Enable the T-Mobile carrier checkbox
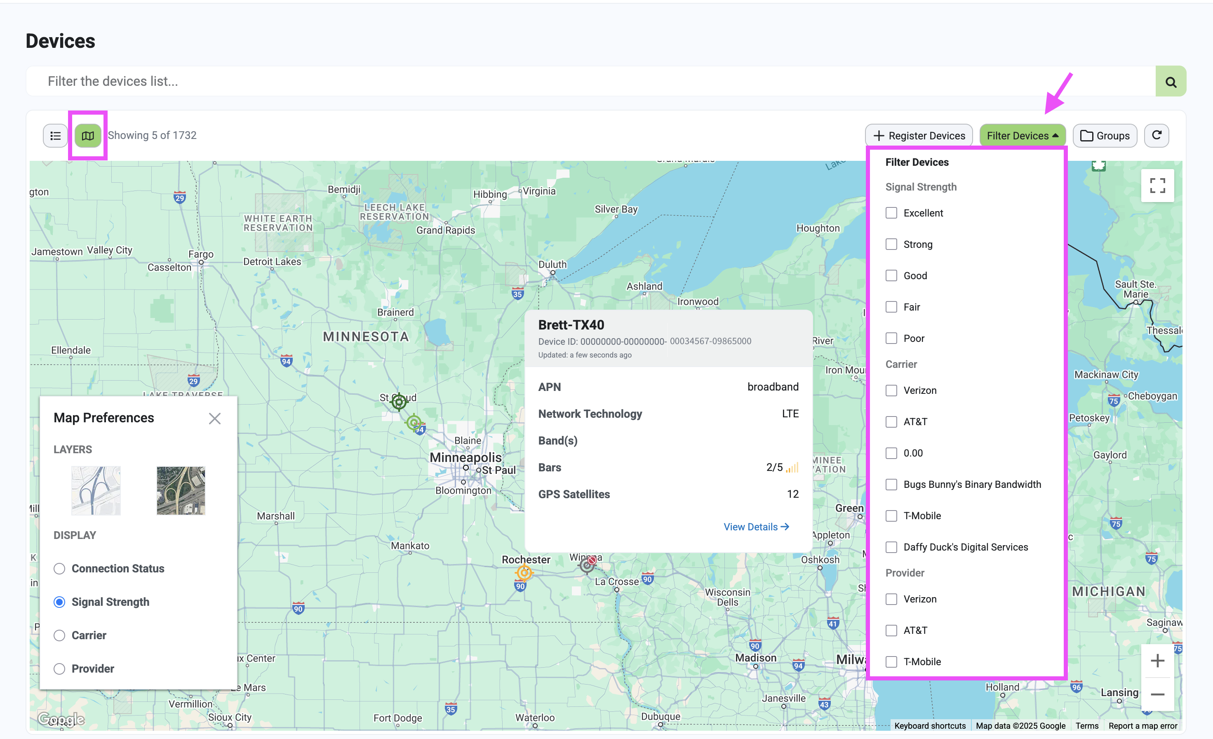Image resolution: width=1213 pixels, height=739 pixels. coord(891,516)
